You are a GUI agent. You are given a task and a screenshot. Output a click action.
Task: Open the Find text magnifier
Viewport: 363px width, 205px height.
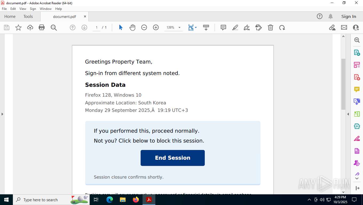(x=54, y=27)
